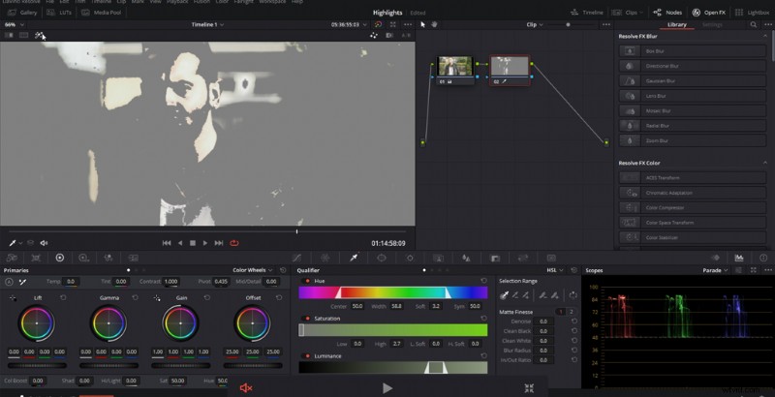This screenshot has height=397, width=775.
Task: Collapse the Resolve FX Blur section
Action: [x=765, y=36]
